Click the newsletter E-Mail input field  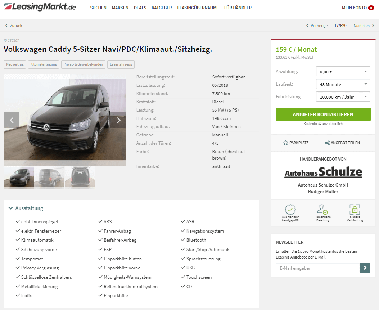pyautogui.click(x=317, y=268)
